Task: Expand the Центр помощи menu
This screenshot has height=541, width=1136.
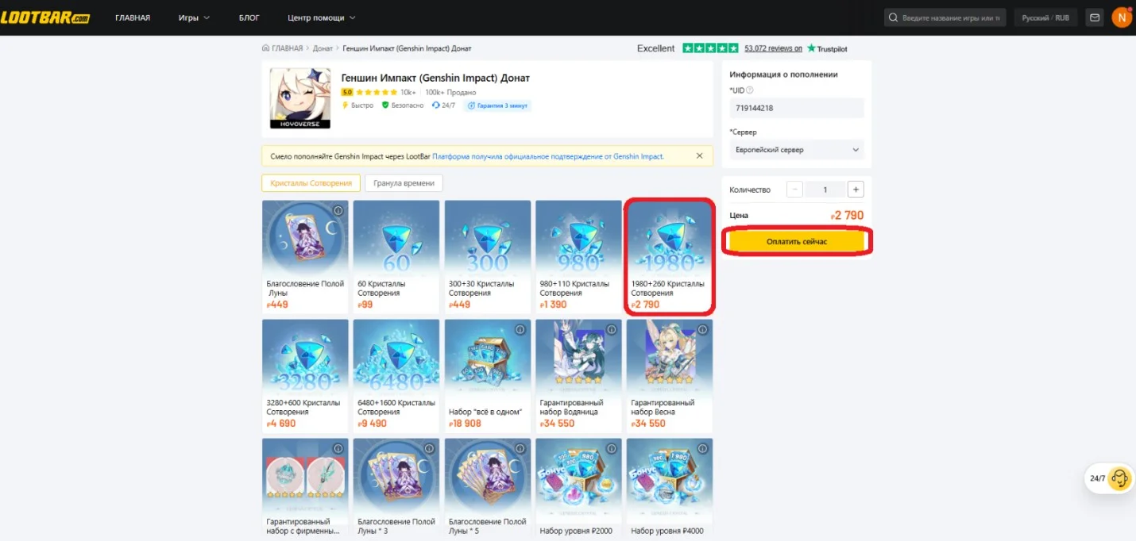Action: click(x=322, y=17)
